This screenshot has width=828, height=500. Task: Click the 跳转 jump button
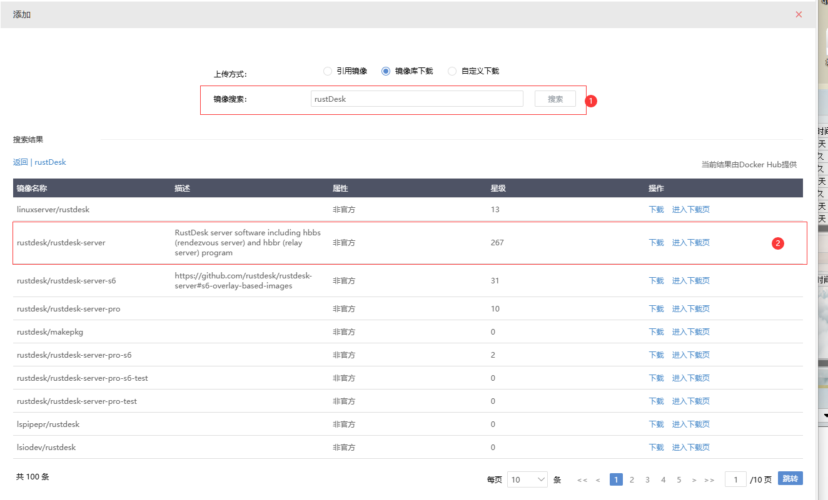click(x=790, y=478)
